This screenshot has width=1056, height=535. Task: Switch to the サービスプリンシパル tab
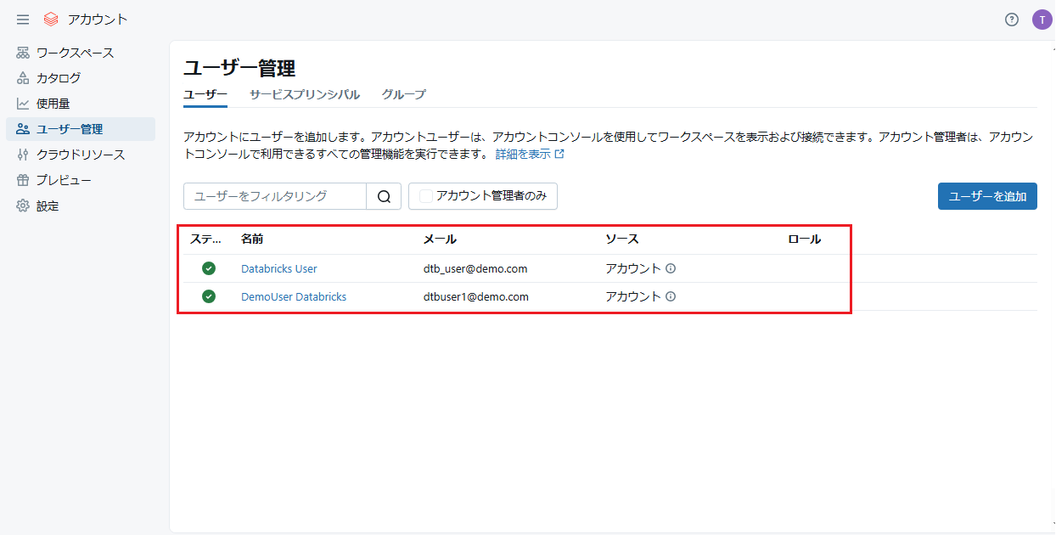[304, 94]
